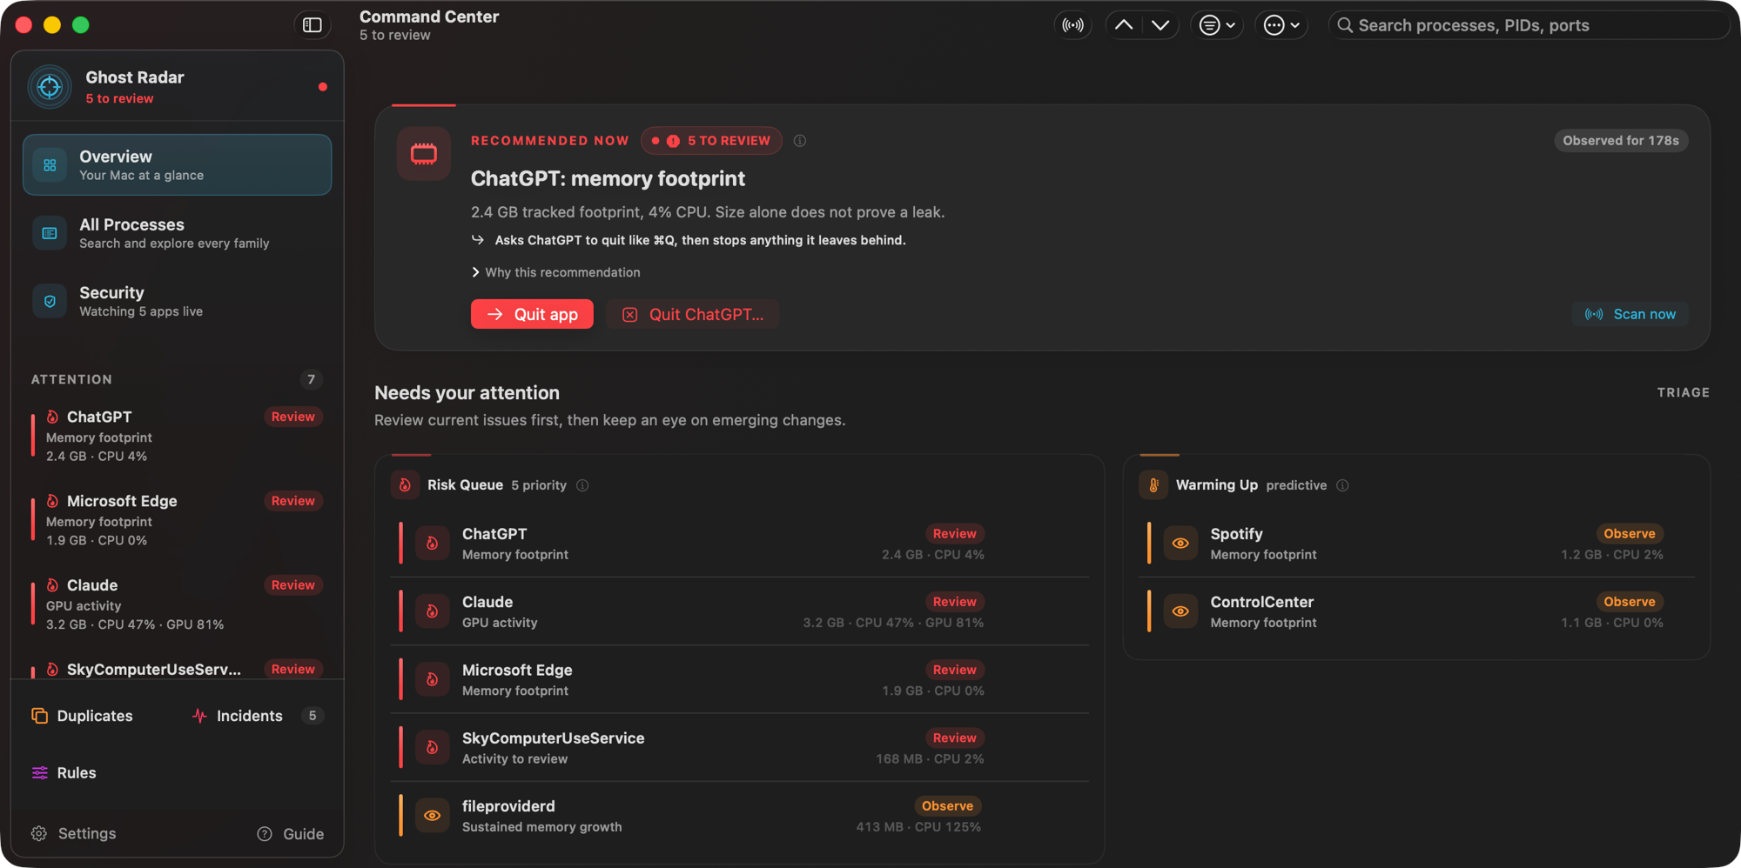Click the memory chip icon in recommendation card
Screen dimensions: 1741x868
tap(424, 154)
